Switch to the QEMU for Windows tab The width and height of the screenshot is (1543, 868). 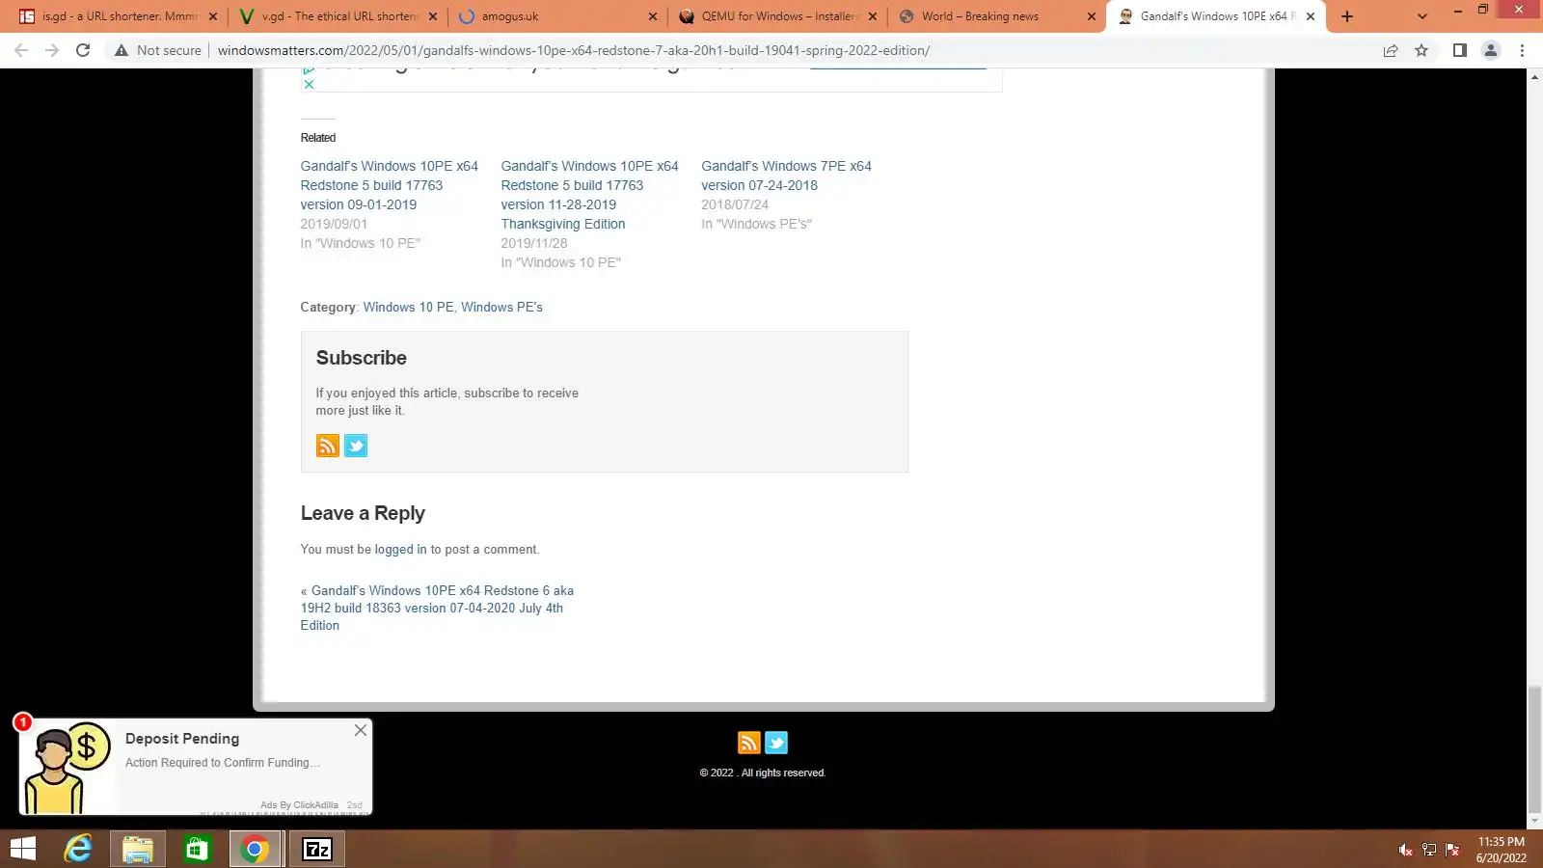click(777, 16)
